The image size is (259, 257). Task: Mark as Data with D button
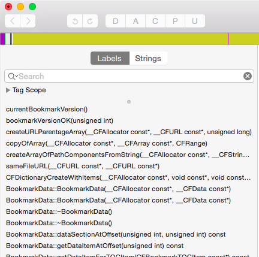[x=116, y=21]
